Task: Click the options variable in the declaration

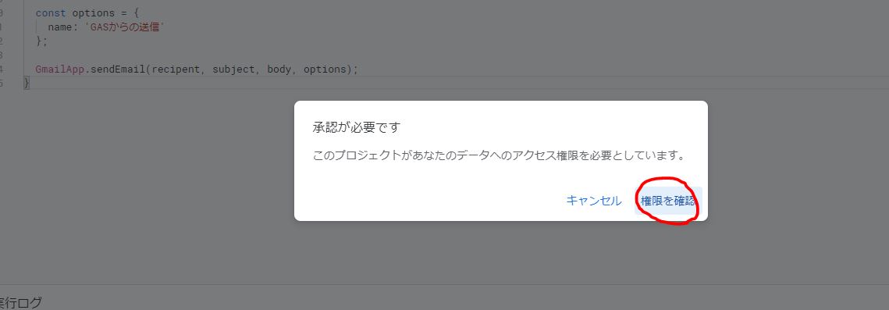Action: [x=94, y=12]
